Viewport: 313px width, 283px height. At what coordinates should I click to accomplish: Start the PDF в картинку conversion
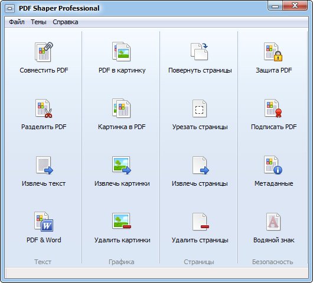[122, 57]
